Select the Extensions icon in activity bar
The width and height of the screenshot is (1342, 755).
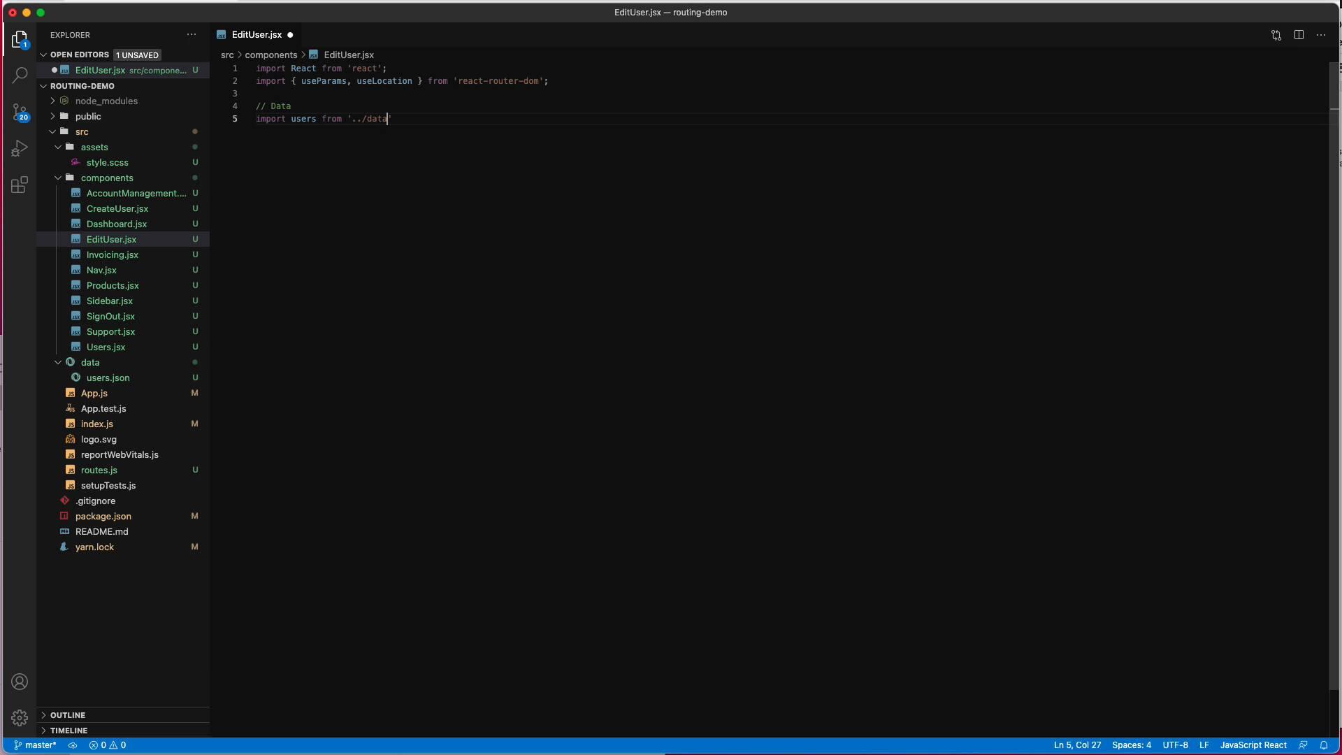pos(20,186)
